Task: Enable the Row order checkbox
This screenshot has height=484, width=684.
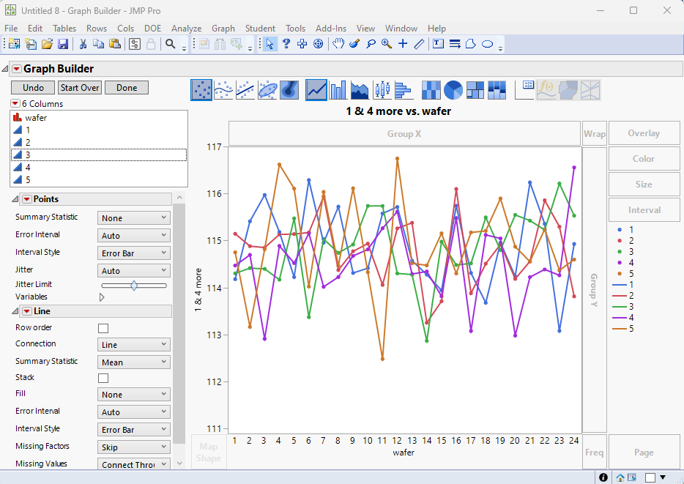Action: point(103,328)
